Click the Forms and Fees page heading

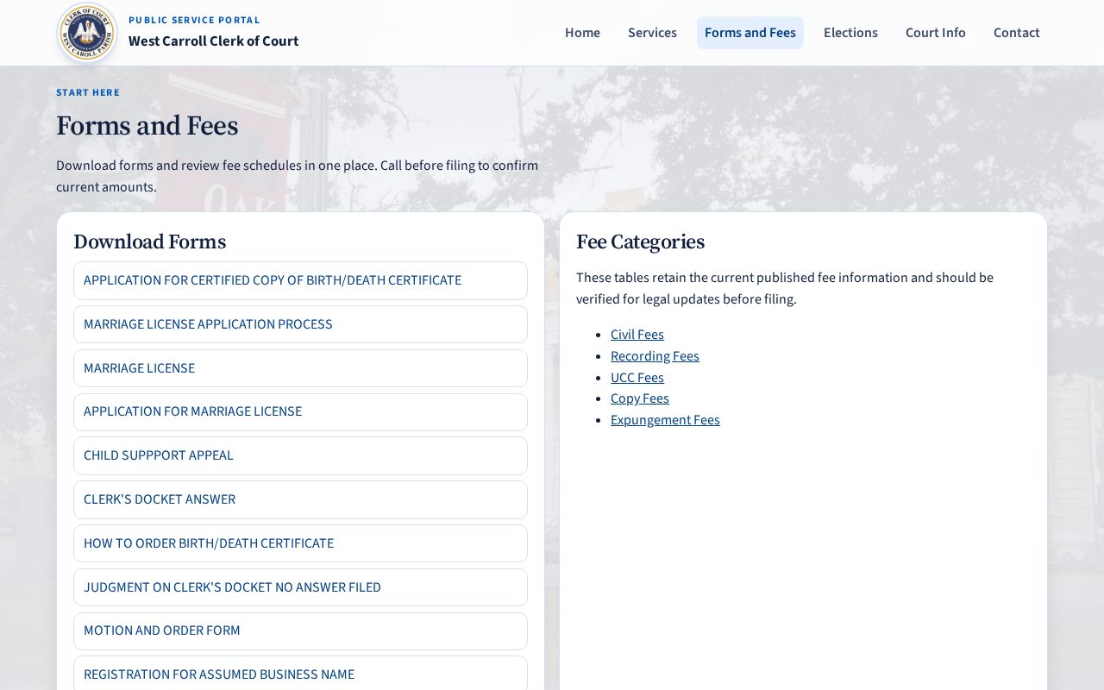(147, 126)
